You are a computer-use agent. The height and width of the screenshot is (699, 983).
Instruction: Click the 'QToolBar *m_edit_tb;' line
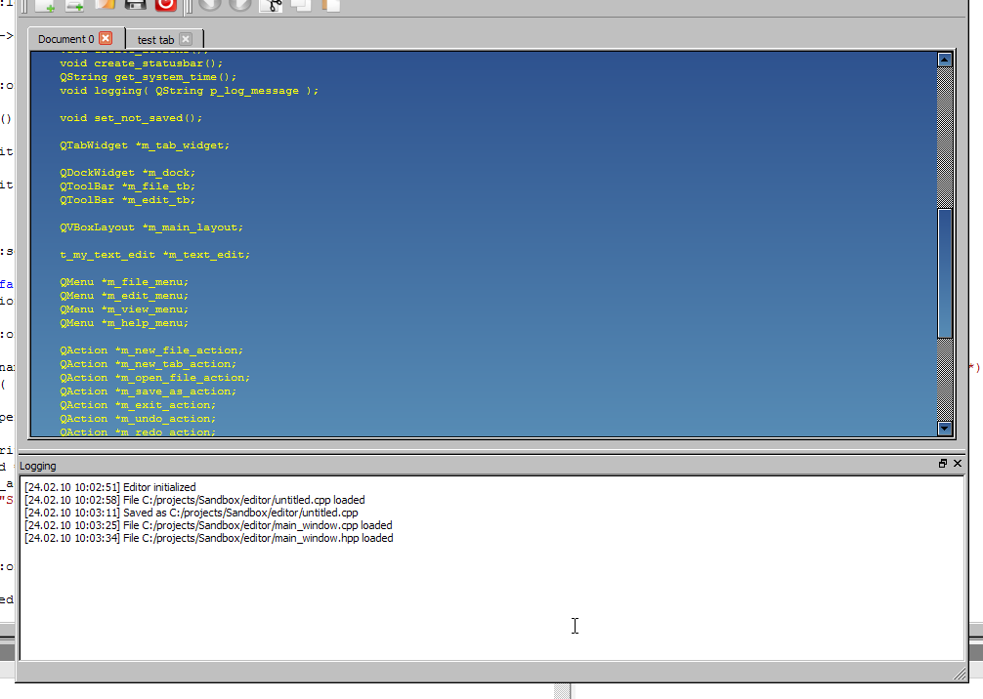click(127, 200)
